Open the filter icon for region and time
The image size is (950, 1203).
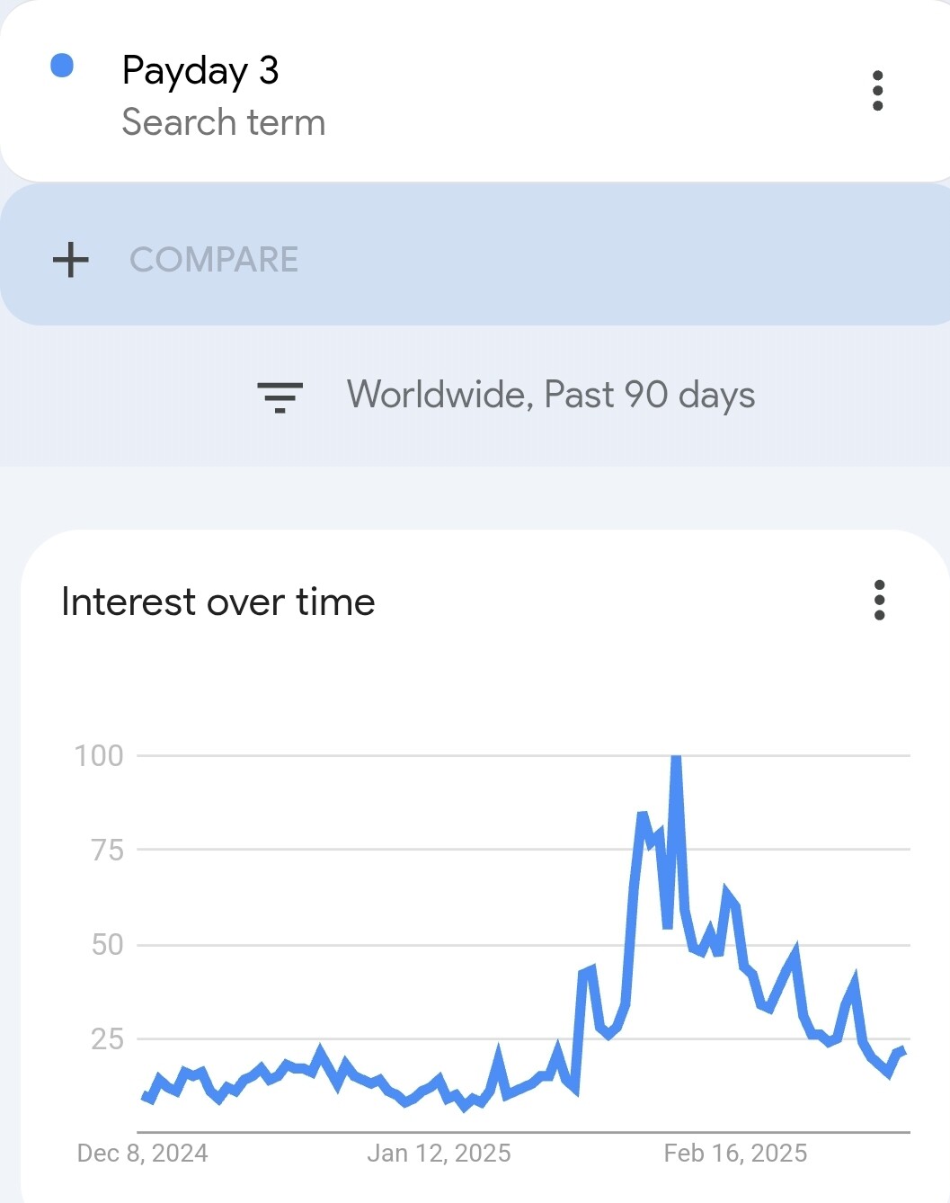click(280, 397)
